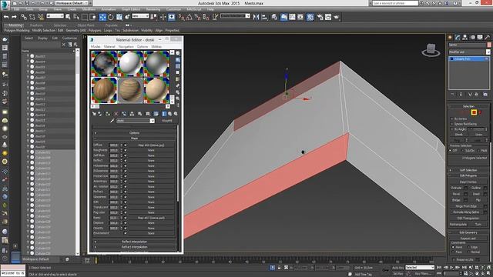Click the Undo arrow in main toolbar

coord(6,17)
